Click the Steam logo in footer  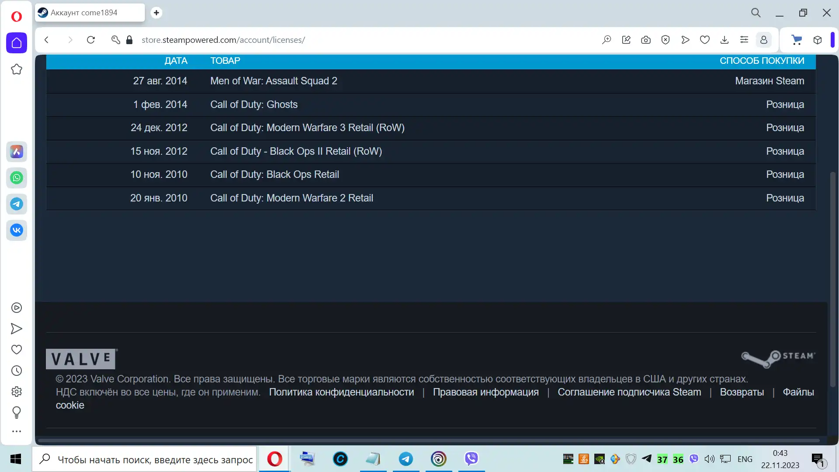(778, 358)
